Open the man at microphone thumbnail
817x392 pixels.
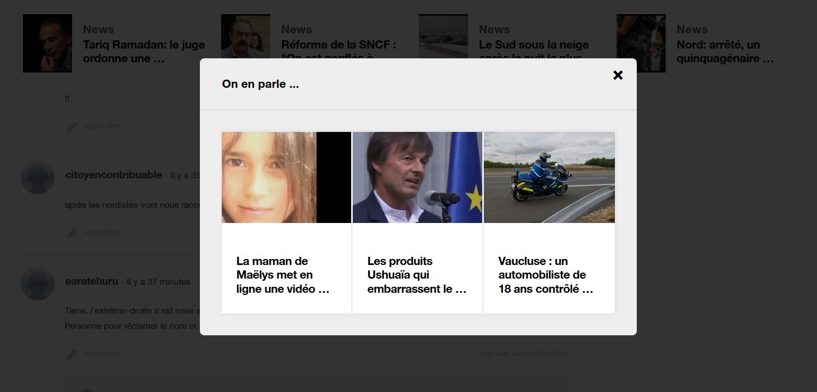tap(417, 177)
